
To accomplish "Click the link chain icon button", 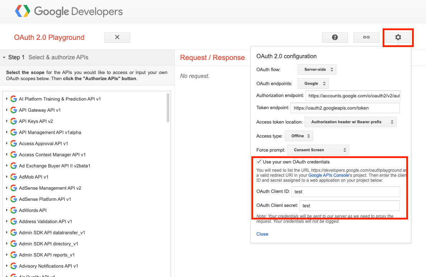I will [366, 37].
